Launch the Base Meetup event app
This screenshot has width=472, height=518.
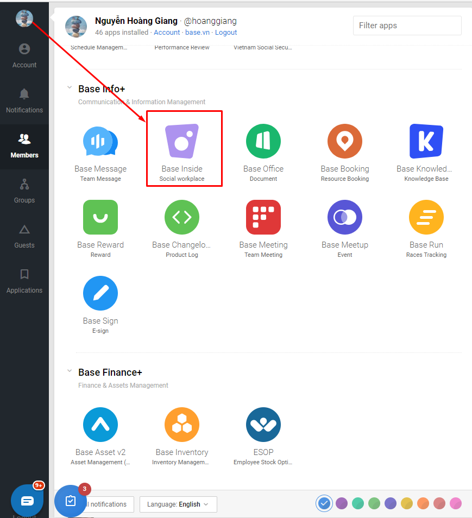[x=345, y=229]
